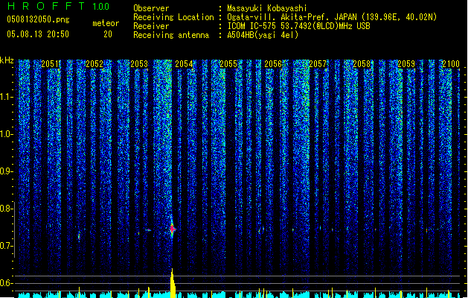Click the 2053 time marker

tap(139, 64)
